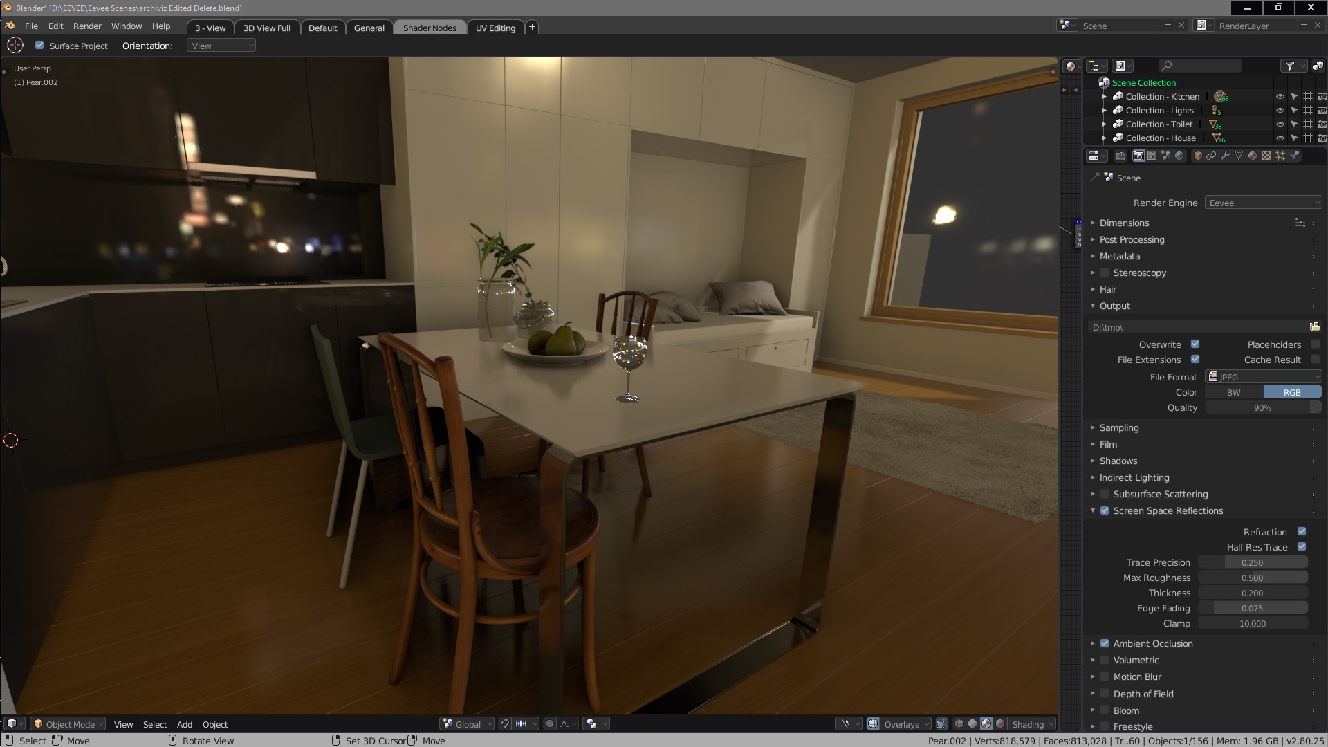Click the overlays toggle icon
This screenshot has width=1328, height=747.
874,723
